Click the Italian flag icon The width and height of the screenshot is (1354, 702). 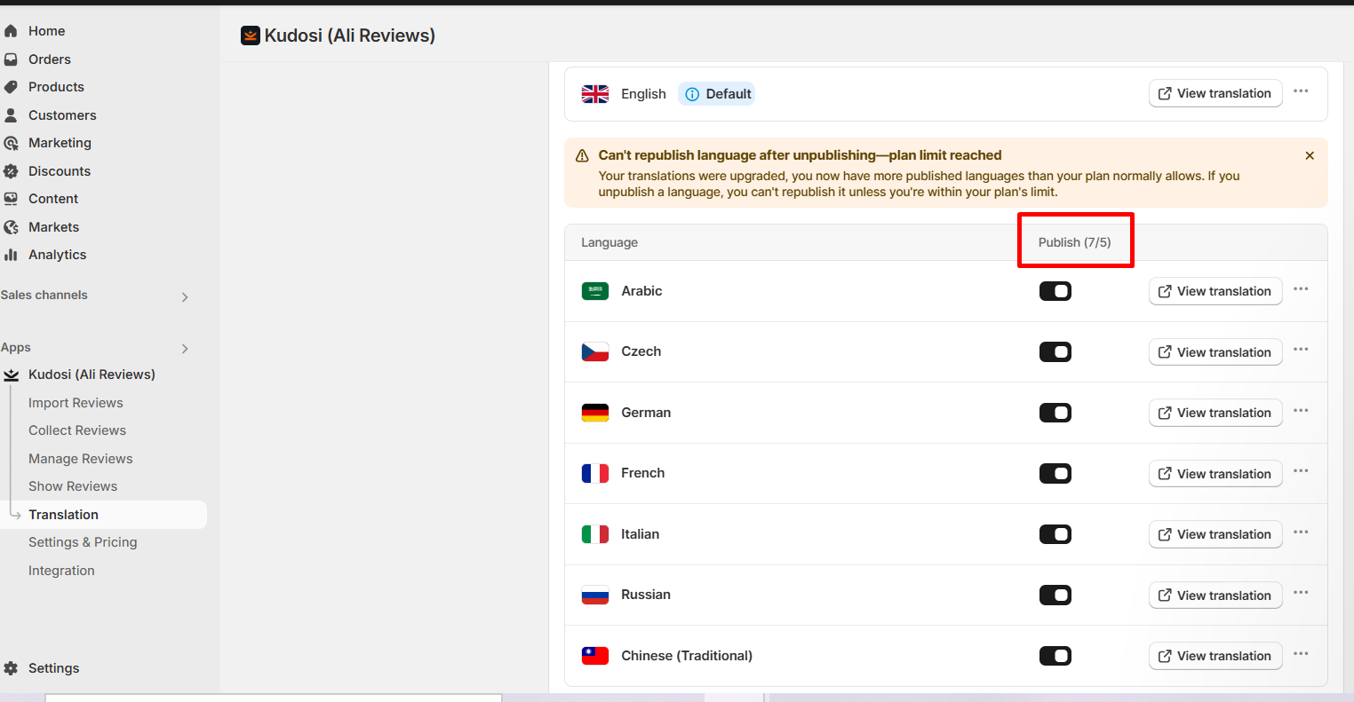point(595,534)
